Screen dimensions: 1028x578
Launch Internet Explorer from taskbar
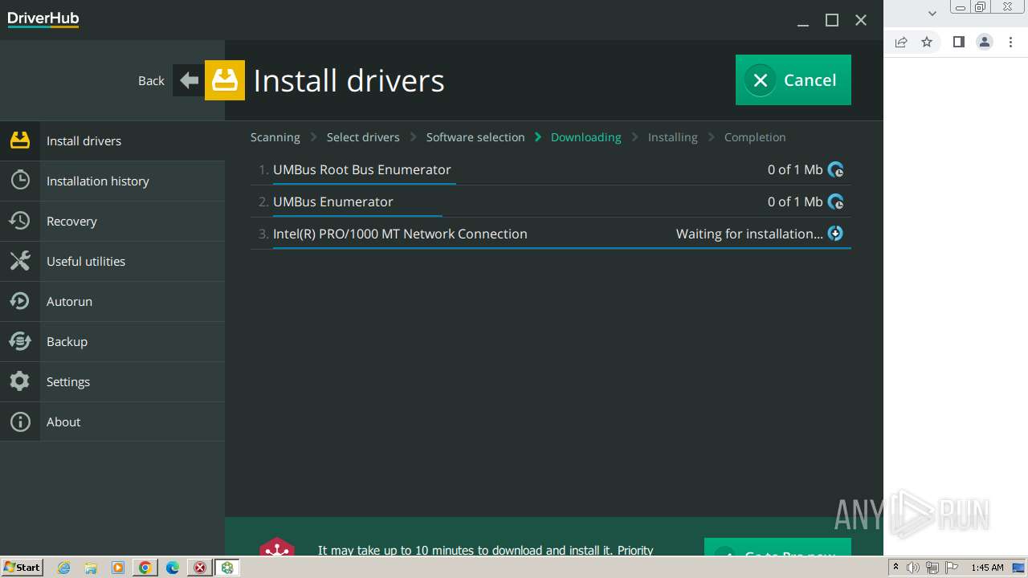pos(64,568)
